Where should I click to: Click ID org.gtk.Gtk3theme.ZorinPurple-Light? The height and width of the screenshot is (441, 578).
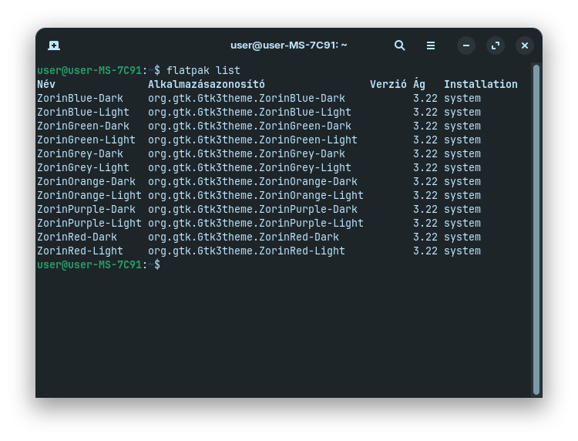[x=256, y=223]
